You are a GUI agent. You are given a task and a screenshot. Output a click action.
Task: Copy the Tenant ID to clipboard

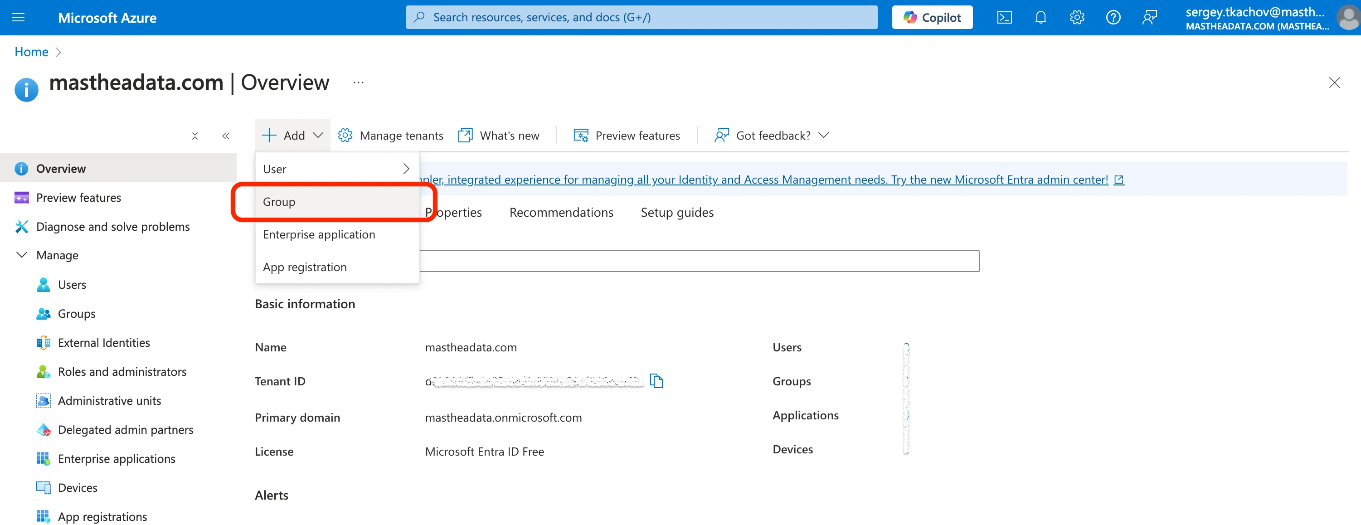656,381
